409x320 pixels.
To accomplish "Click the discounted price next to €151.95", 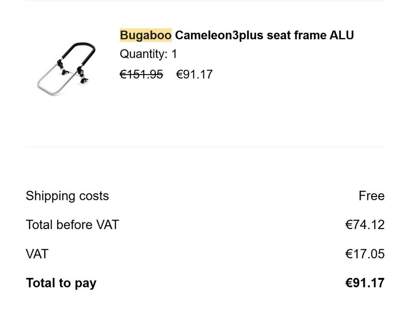I will [194, 75].
